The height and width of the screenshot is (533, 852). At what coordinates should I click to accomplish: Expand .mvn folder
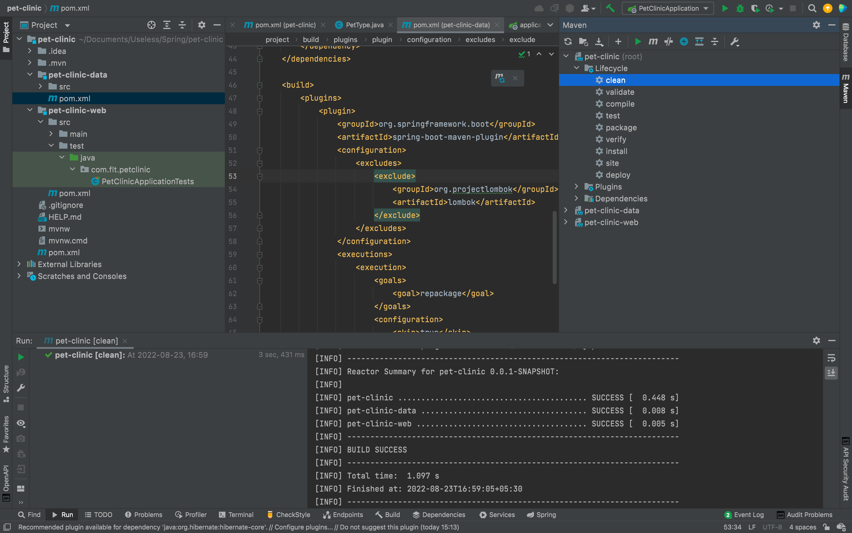click(30, 63)
